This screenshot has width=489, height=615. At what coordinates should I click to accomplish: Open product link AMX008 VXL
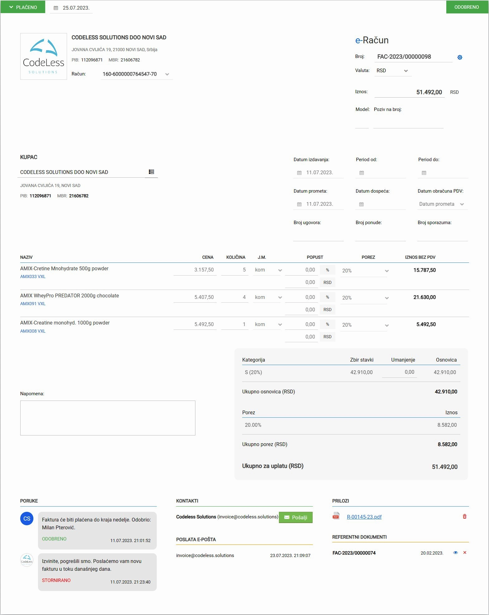click(33, 331)
